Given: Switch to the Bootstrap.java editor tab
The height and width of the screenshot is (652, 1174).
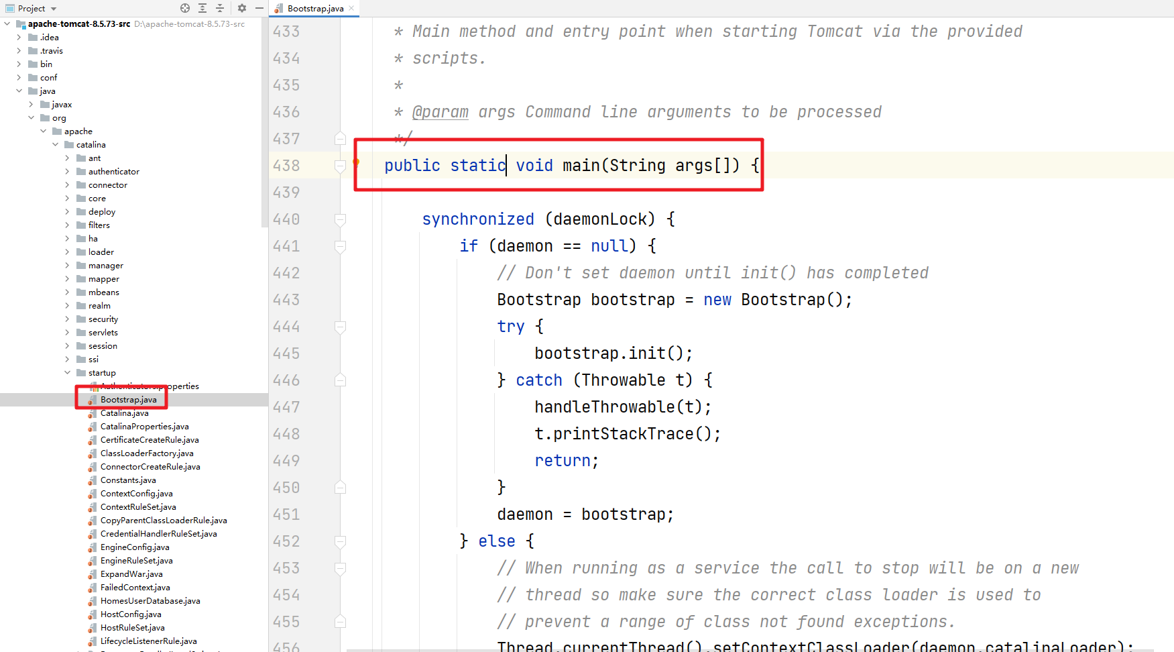Looking at the screenshot, I should click(315, 8).
